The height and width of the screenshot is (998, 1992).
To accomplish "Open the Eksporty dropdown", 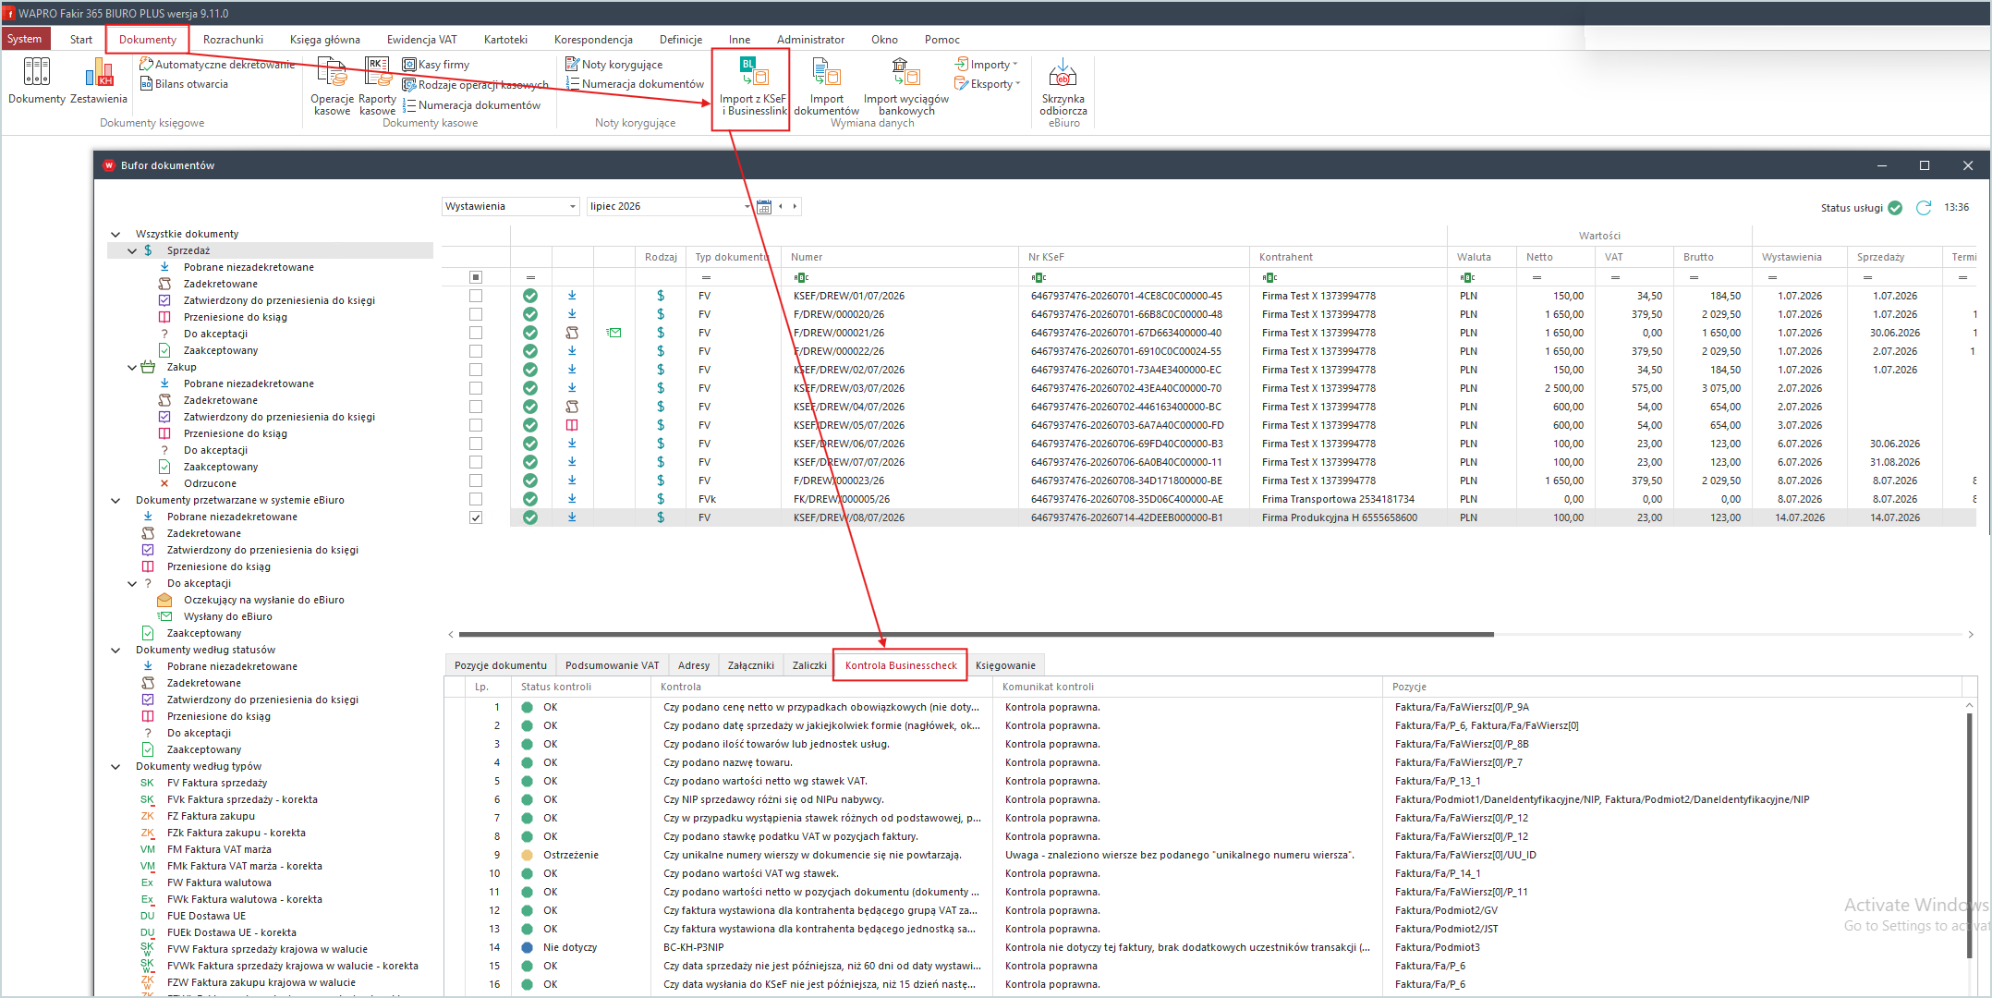I will click(988, 84).
